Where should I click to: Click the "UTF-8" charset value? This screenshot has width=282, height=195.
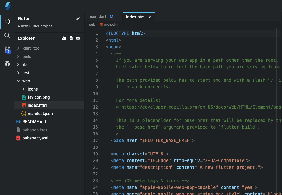(x=156, y=154)
